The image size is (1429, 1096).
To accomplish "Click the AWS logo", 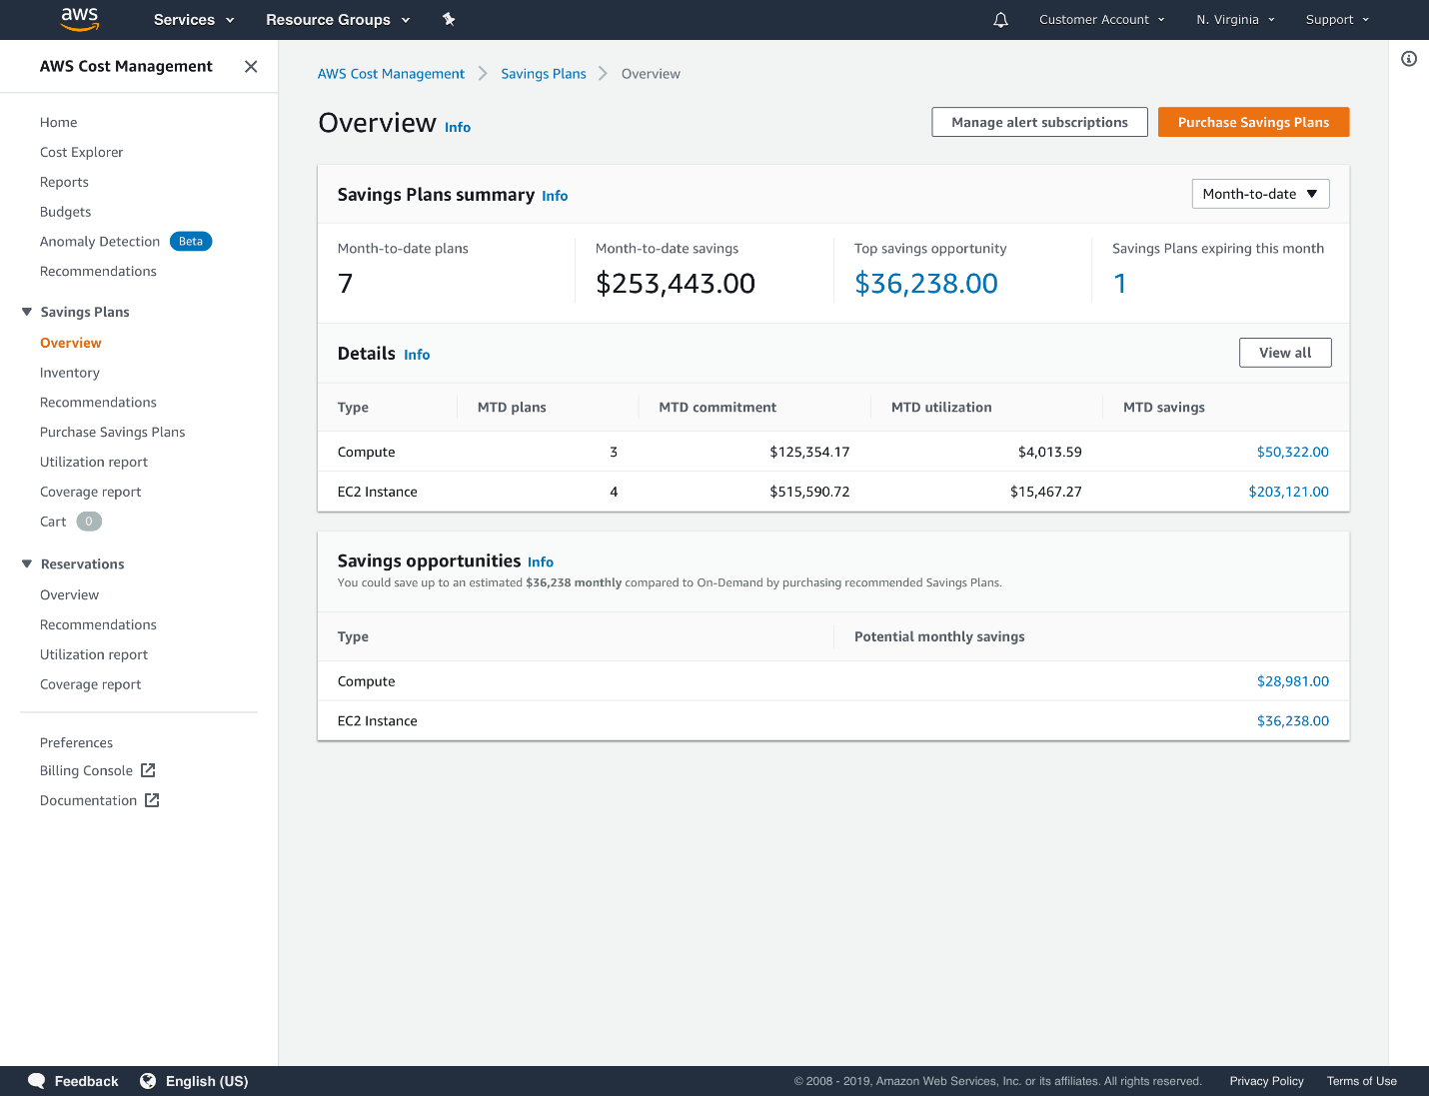I will pyautogui.click(x=80, y=19).
